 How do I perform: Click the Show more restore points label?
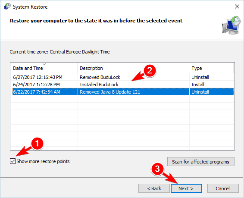pos(43,161)
